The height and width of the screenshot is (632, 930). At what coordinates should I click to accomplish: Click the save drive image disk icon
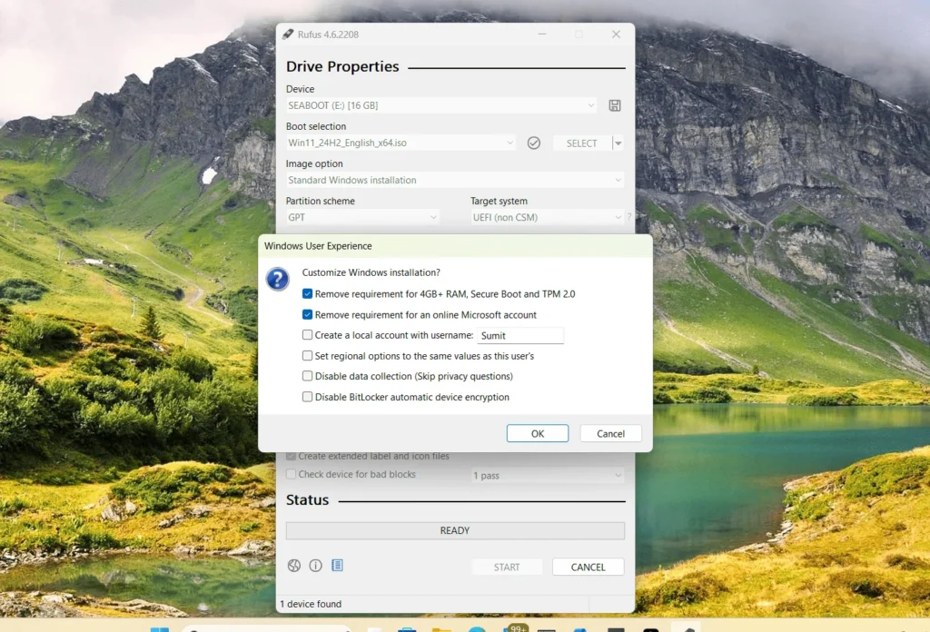pos(615,105)
